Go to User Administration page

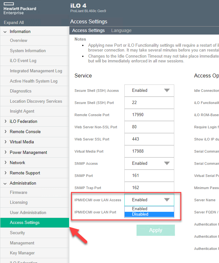click(x=28, y=212)
